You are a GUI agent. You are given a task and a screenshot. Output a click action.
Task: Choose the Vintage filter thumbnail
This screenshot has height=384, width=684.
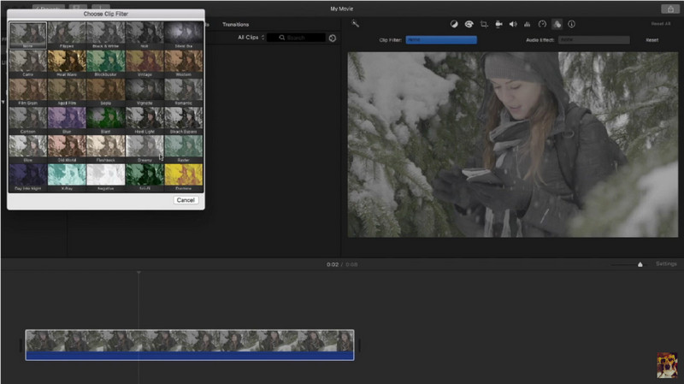(144, 63)
